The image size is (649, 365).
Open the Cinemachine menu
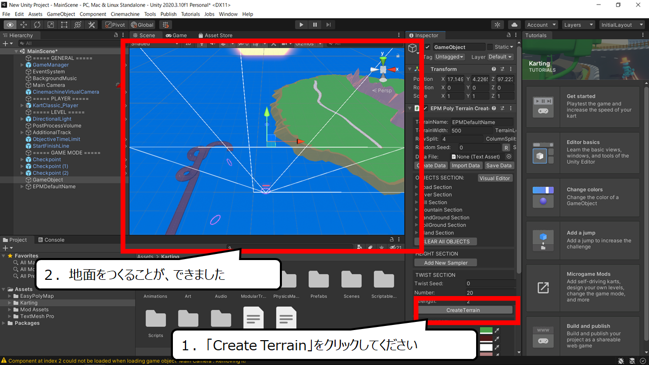click(x=125, y=14)
